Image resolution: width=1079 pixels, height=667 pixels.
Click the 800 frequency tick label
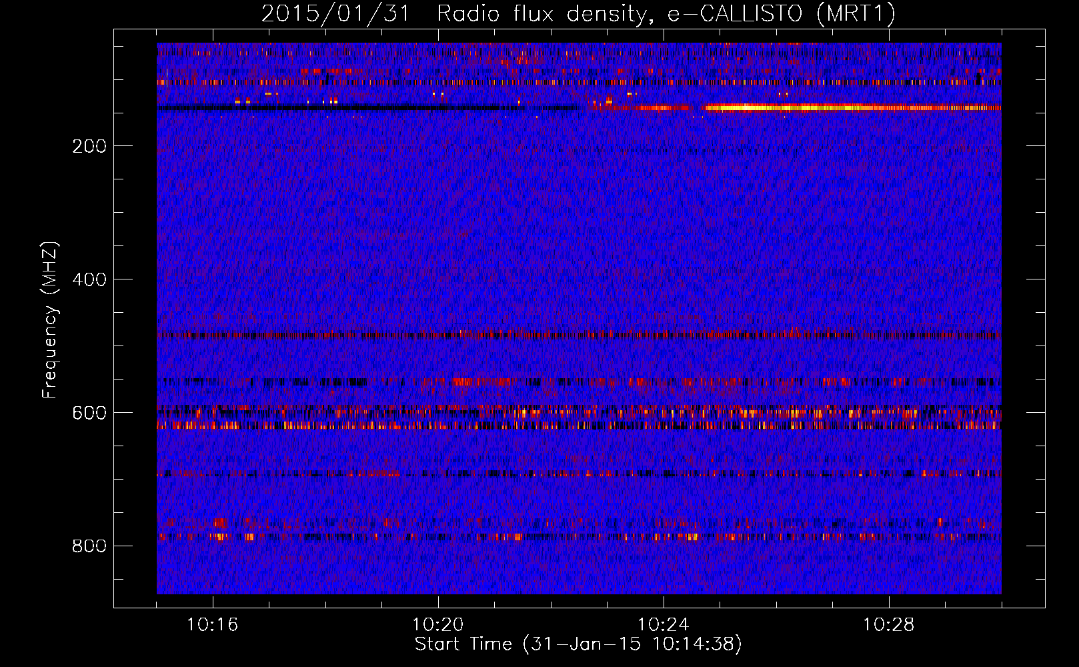89,546
